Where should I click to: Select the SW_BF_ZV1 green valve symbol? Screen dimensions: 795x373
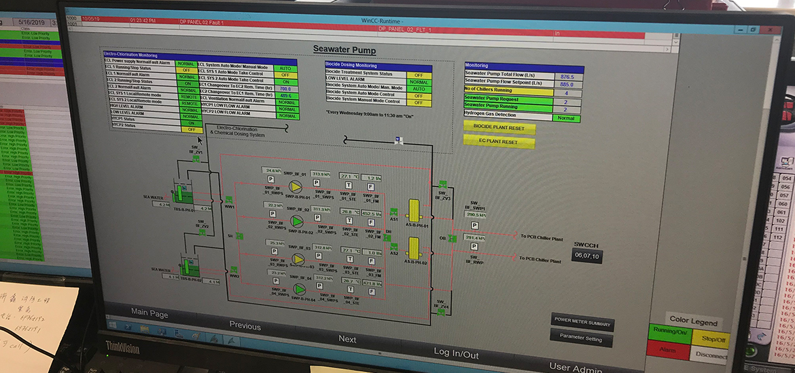point(196,159)
